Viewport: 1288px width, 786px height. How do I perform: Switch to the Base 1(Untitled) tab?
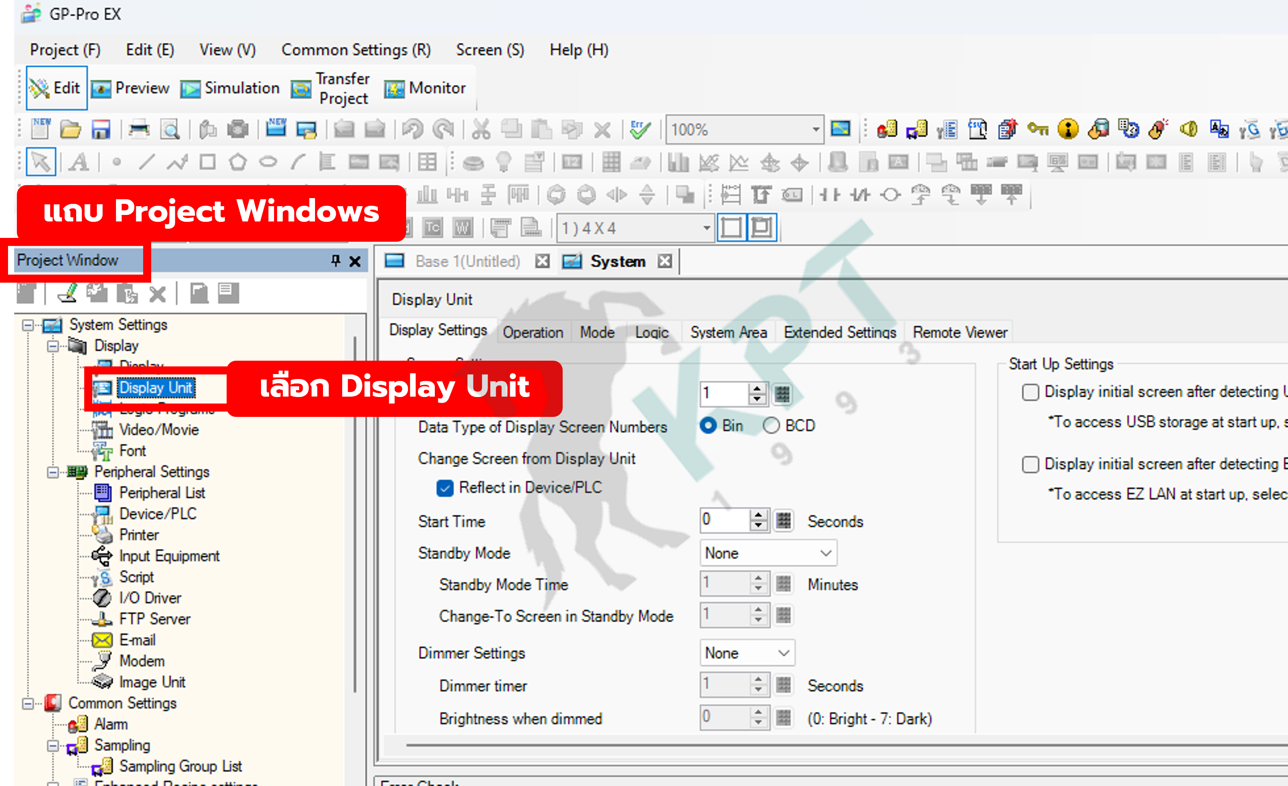pos(467,261)
